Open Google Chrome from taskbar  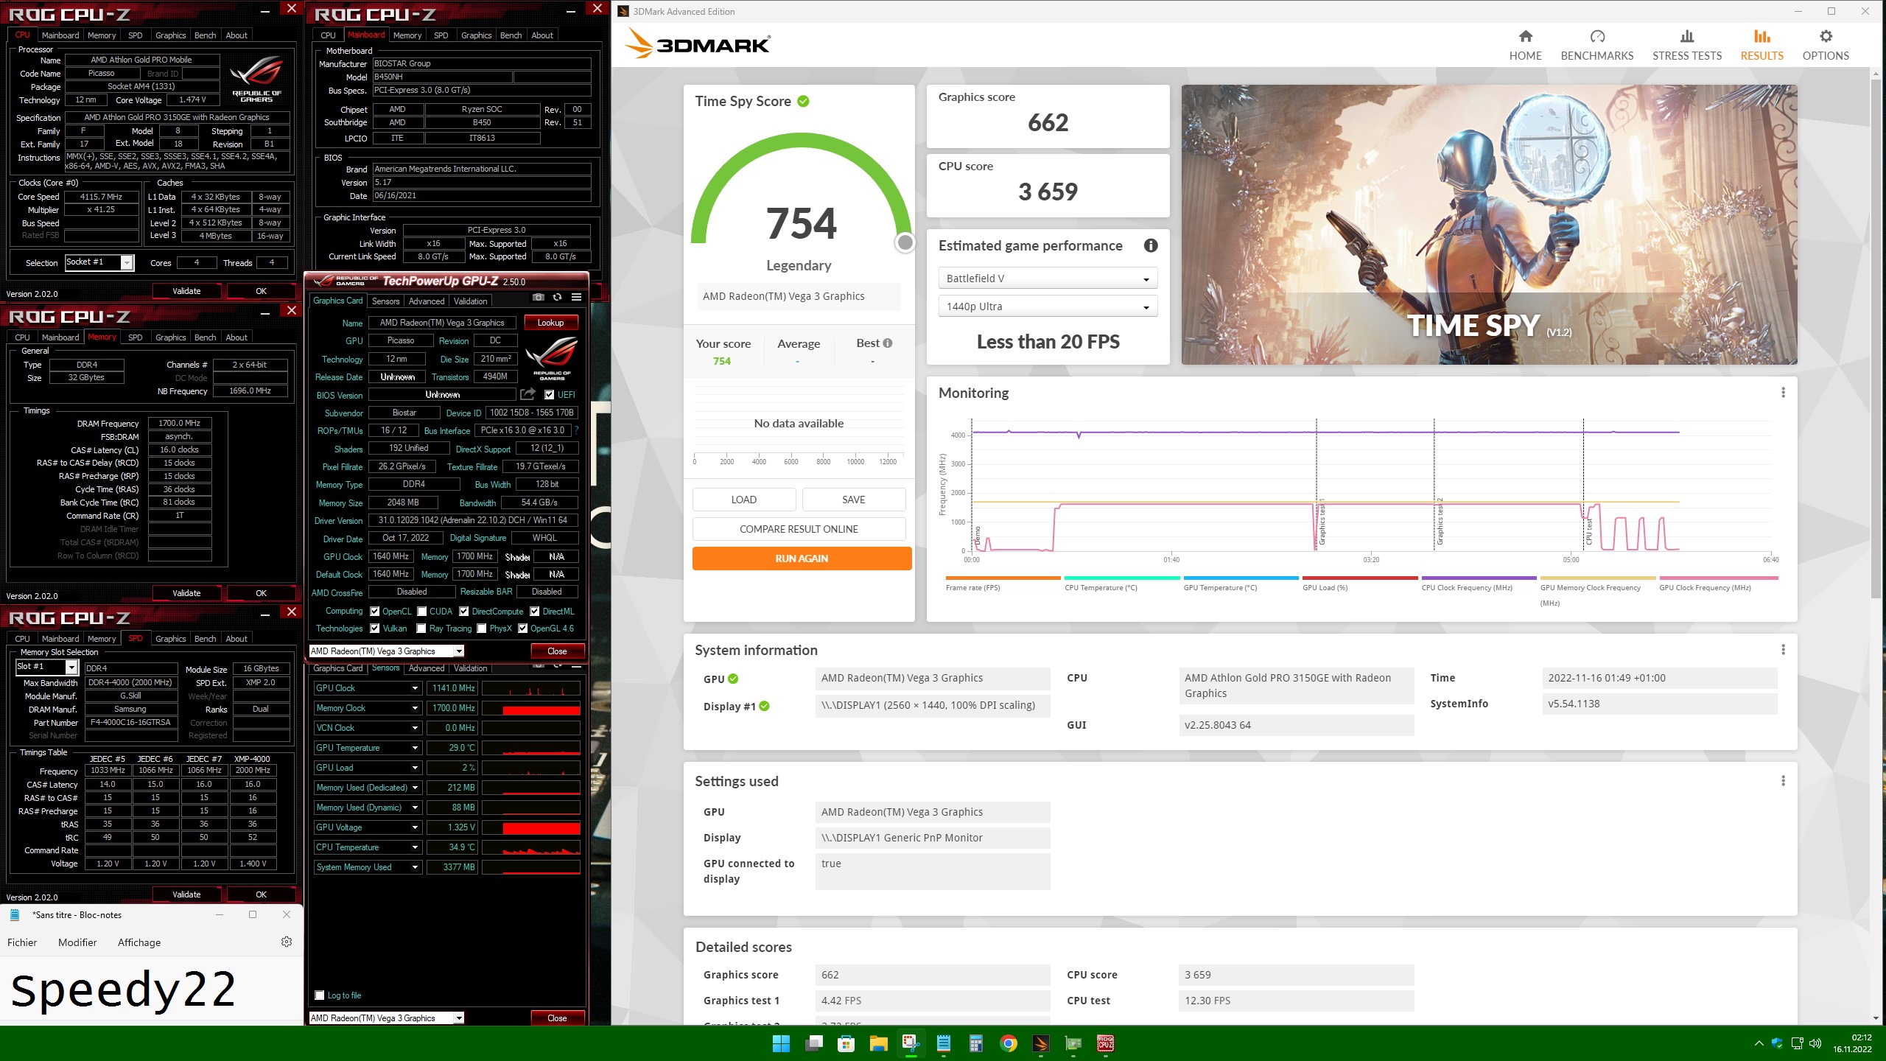(x=1009, y=1043)
